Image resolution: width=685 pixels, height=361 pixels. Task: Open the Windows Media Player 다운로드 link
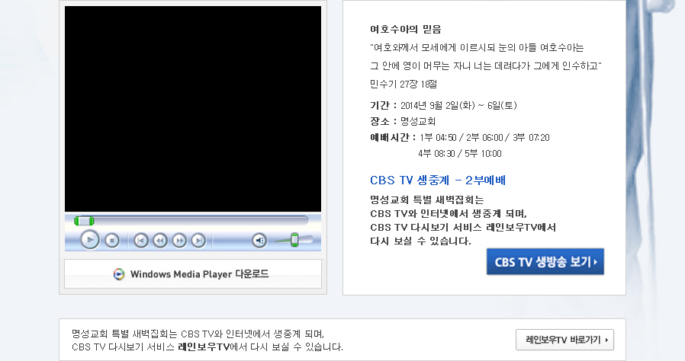[198, 274]
